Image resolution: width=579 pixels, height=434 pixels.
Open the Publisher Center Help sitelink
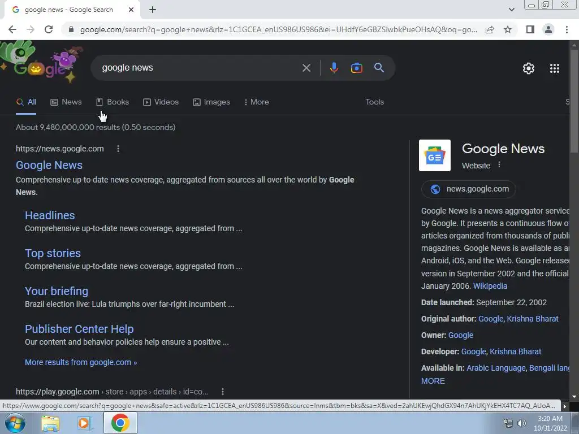79,329
